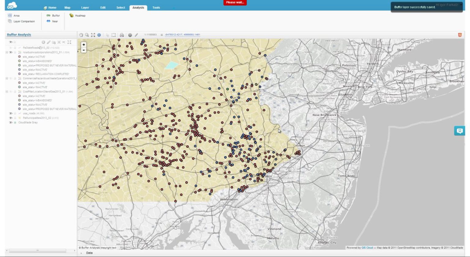Collapse the residualwasteoperations2013_01 legend
Image resolution: width=470 pixels, height=257 pixels.
[x=7, y=52]
